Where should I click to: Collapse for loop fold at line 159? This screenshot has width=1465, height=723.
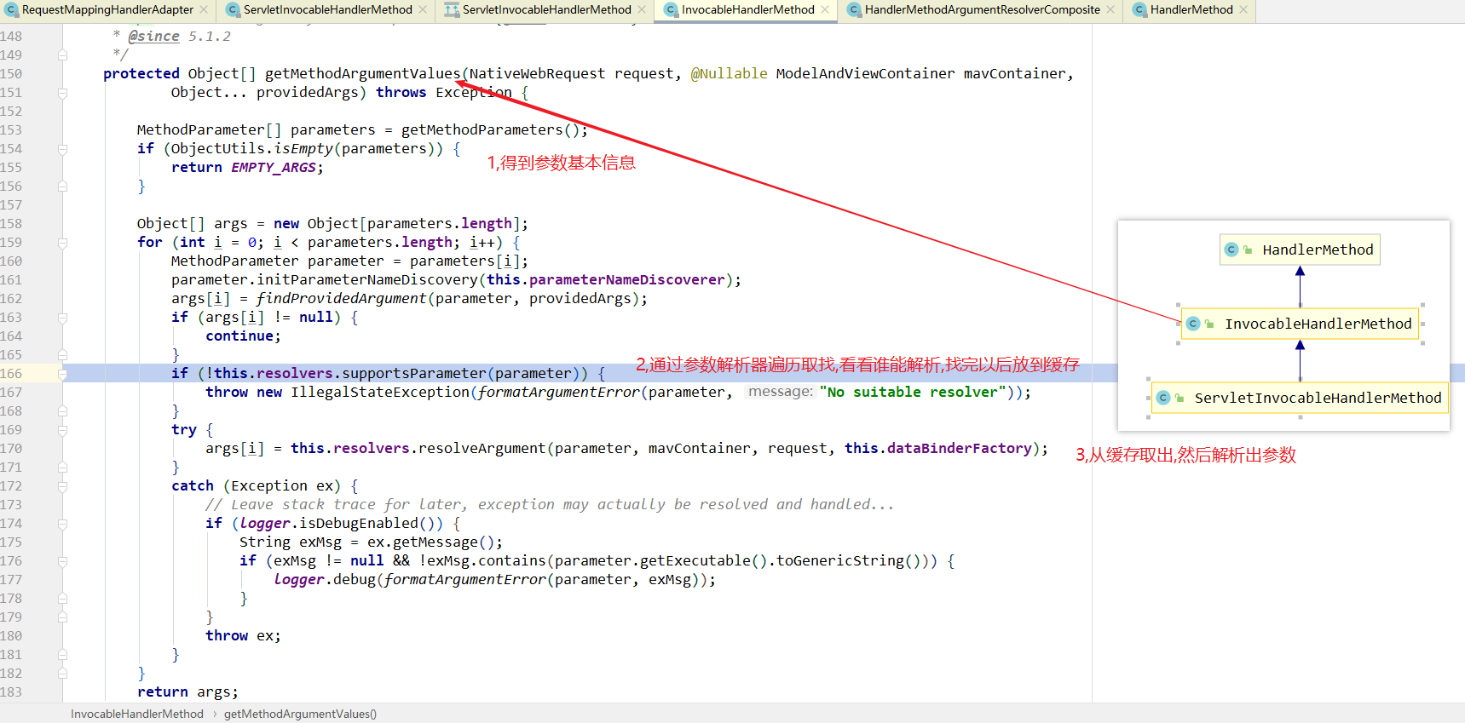[62, 242]
